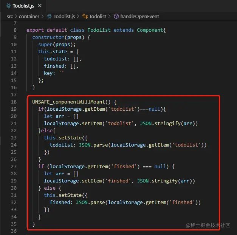Click the 'todolist: [],' property on line 12

[x=63, y=59]
